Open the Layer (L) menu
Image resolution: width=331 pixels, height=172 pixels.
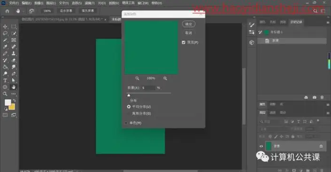pyautogui.click(x=51, y=3)
